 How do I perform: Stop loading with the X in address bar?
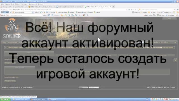coord(136,10)
